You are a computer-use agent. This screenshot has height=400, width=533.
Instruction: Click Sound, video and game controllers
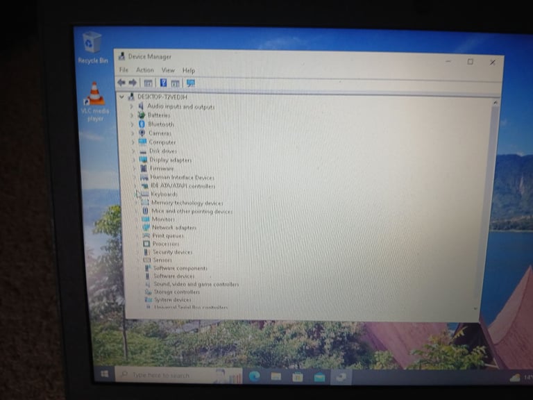[x=196, y=284]
